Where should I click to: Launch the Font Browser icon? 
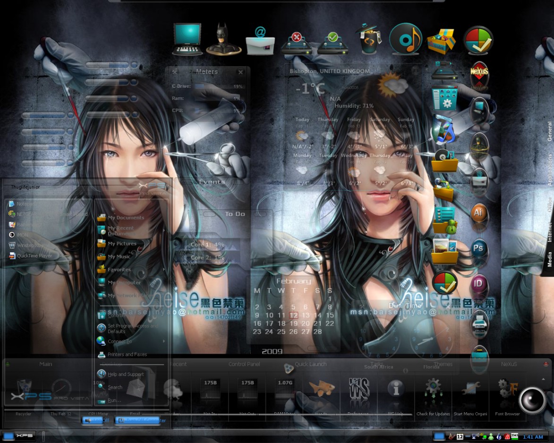[507, 389]
